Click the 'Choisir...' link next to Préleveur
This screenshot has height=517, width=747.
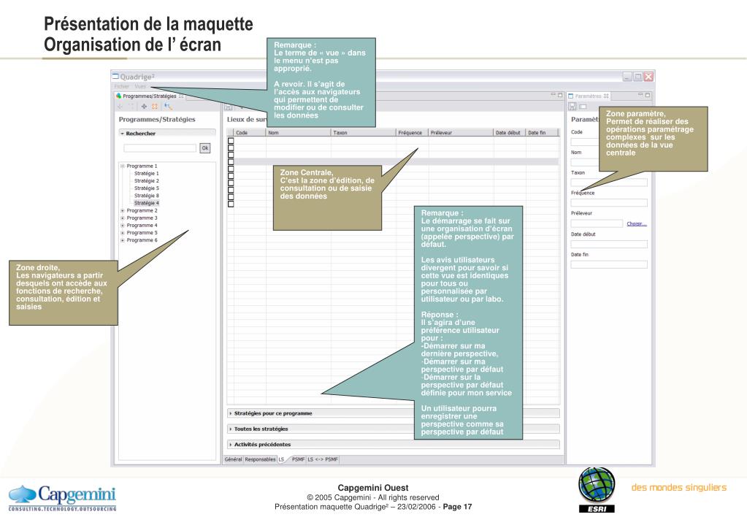tap(637, 223)
